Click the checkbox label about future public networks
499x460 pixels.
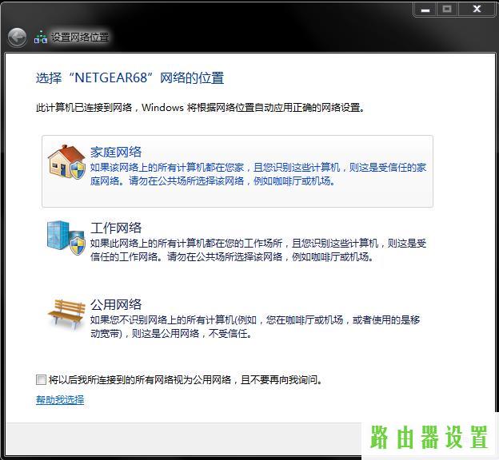[x=186, y=380]
